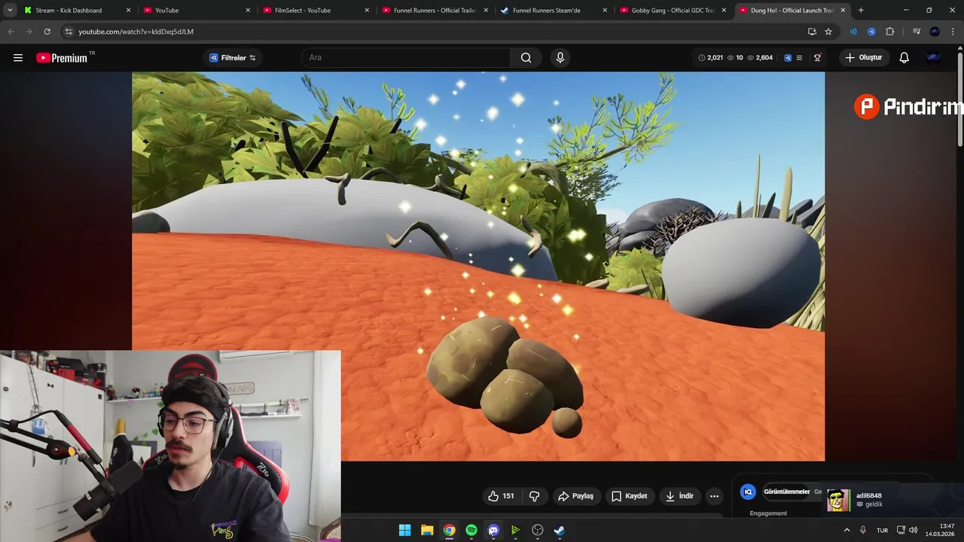Download video with İndir button
The width and height of the screenshot is (964, 542).
pos(679,496)
